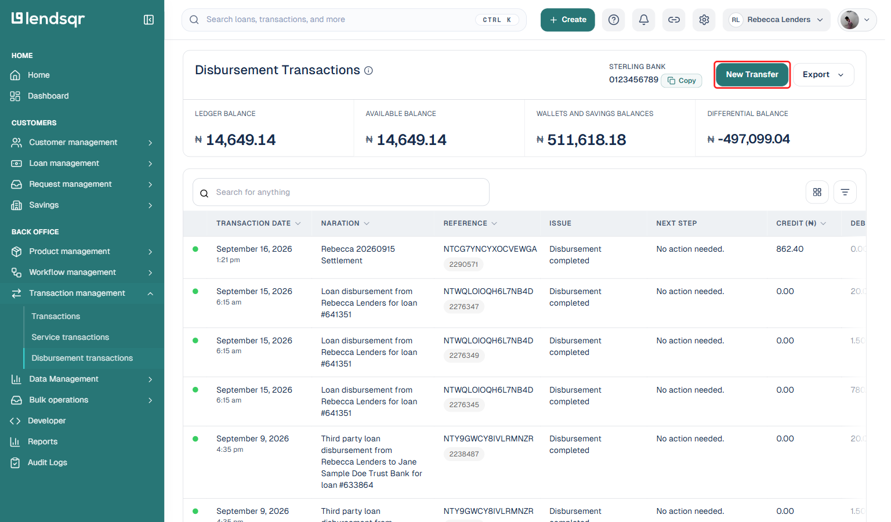Sort by Naration column header
The width and height of the screenshot is (891, 522).
(x=346, y=223)
